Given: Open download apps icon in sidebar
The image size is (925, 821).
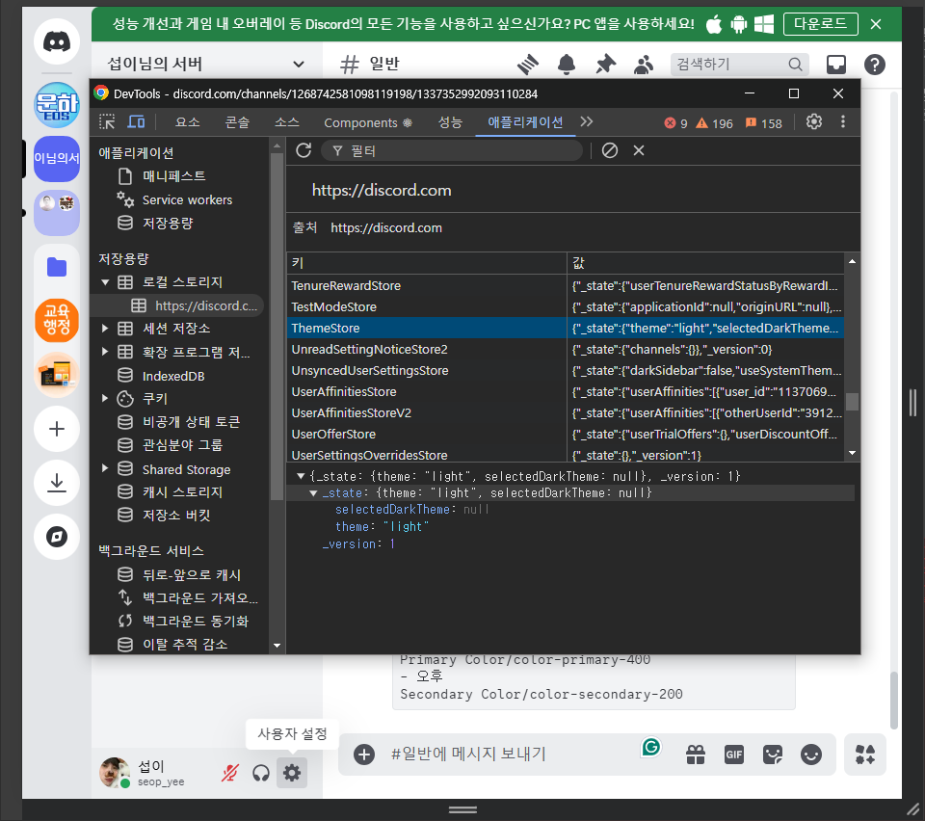Looking at the screenshot, I should coord(57,483).
